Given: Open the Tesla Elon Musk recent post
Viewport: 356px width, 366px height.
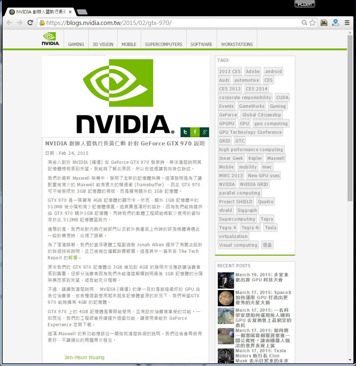Looking at the screenshot, I should pos(262,356).
